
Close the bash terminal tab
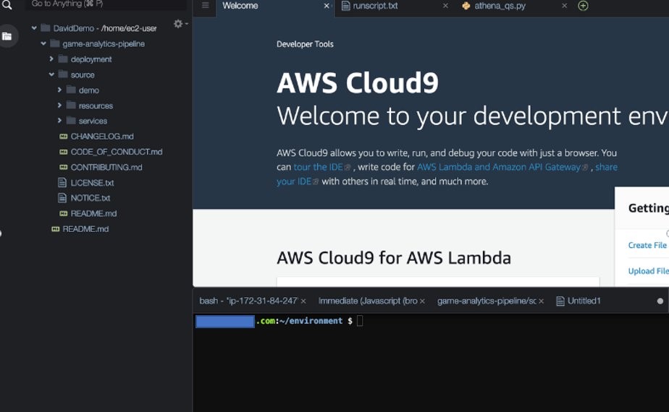click(303, 301)
